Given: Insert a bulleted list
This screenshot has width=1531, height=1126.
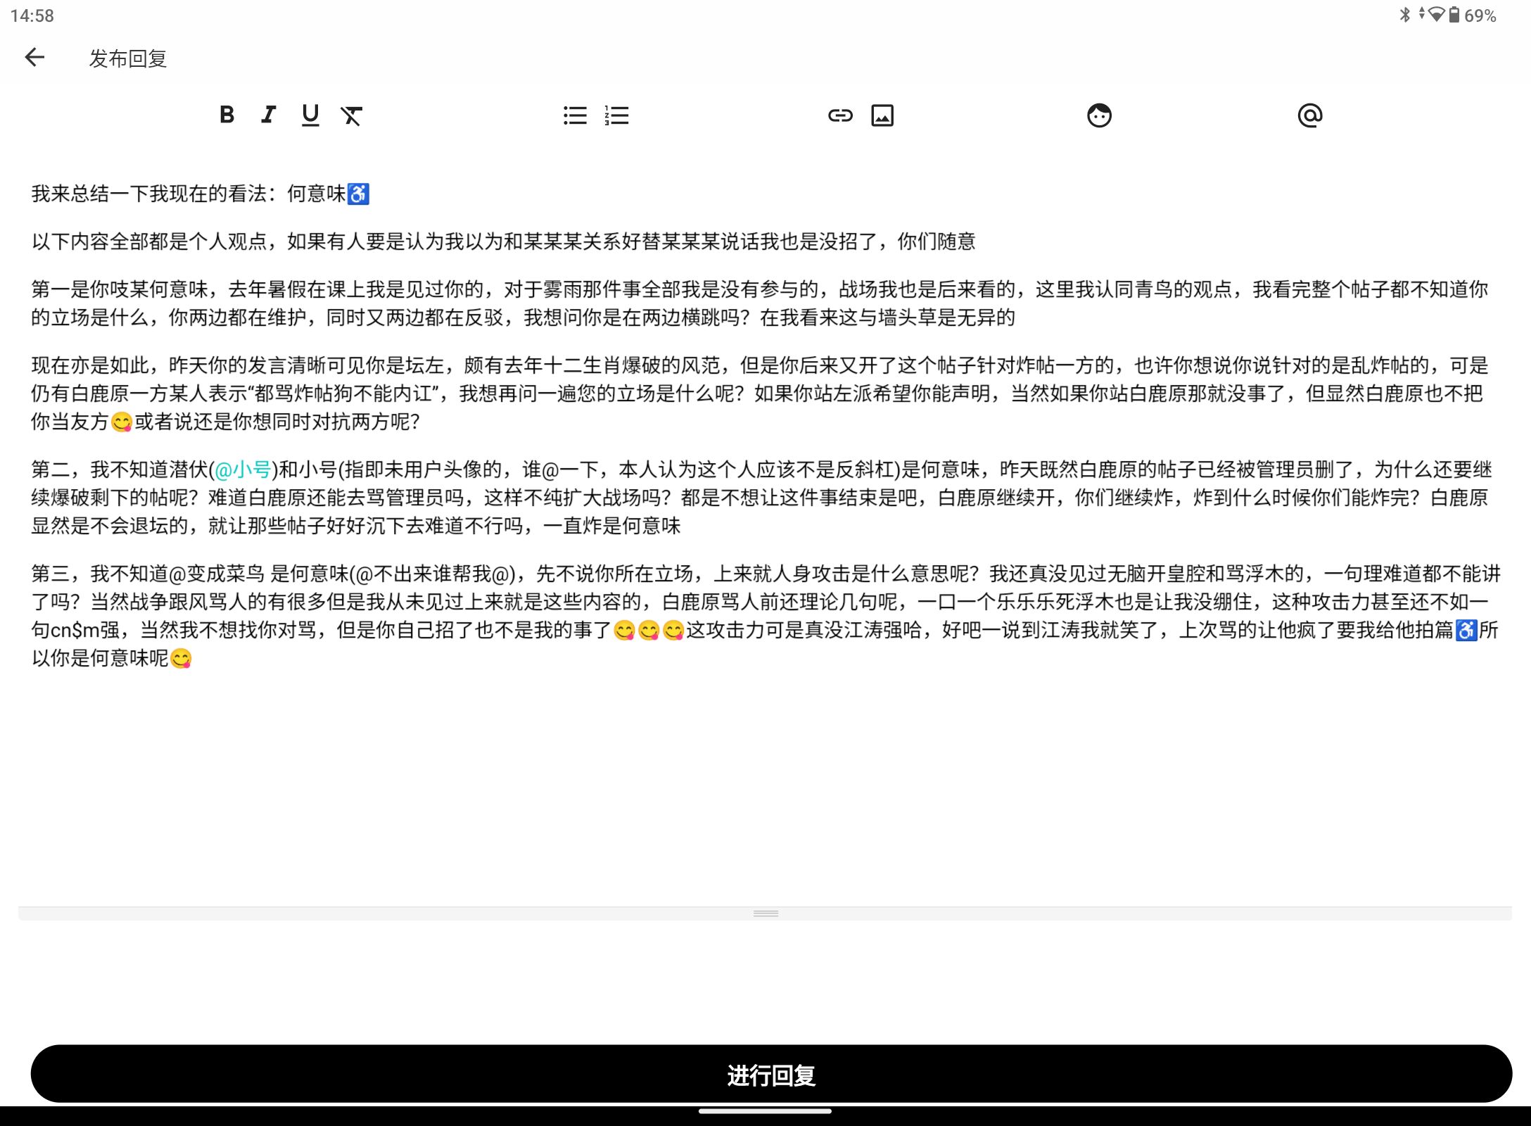Looking at the screenshot, I should coord(575,115).
